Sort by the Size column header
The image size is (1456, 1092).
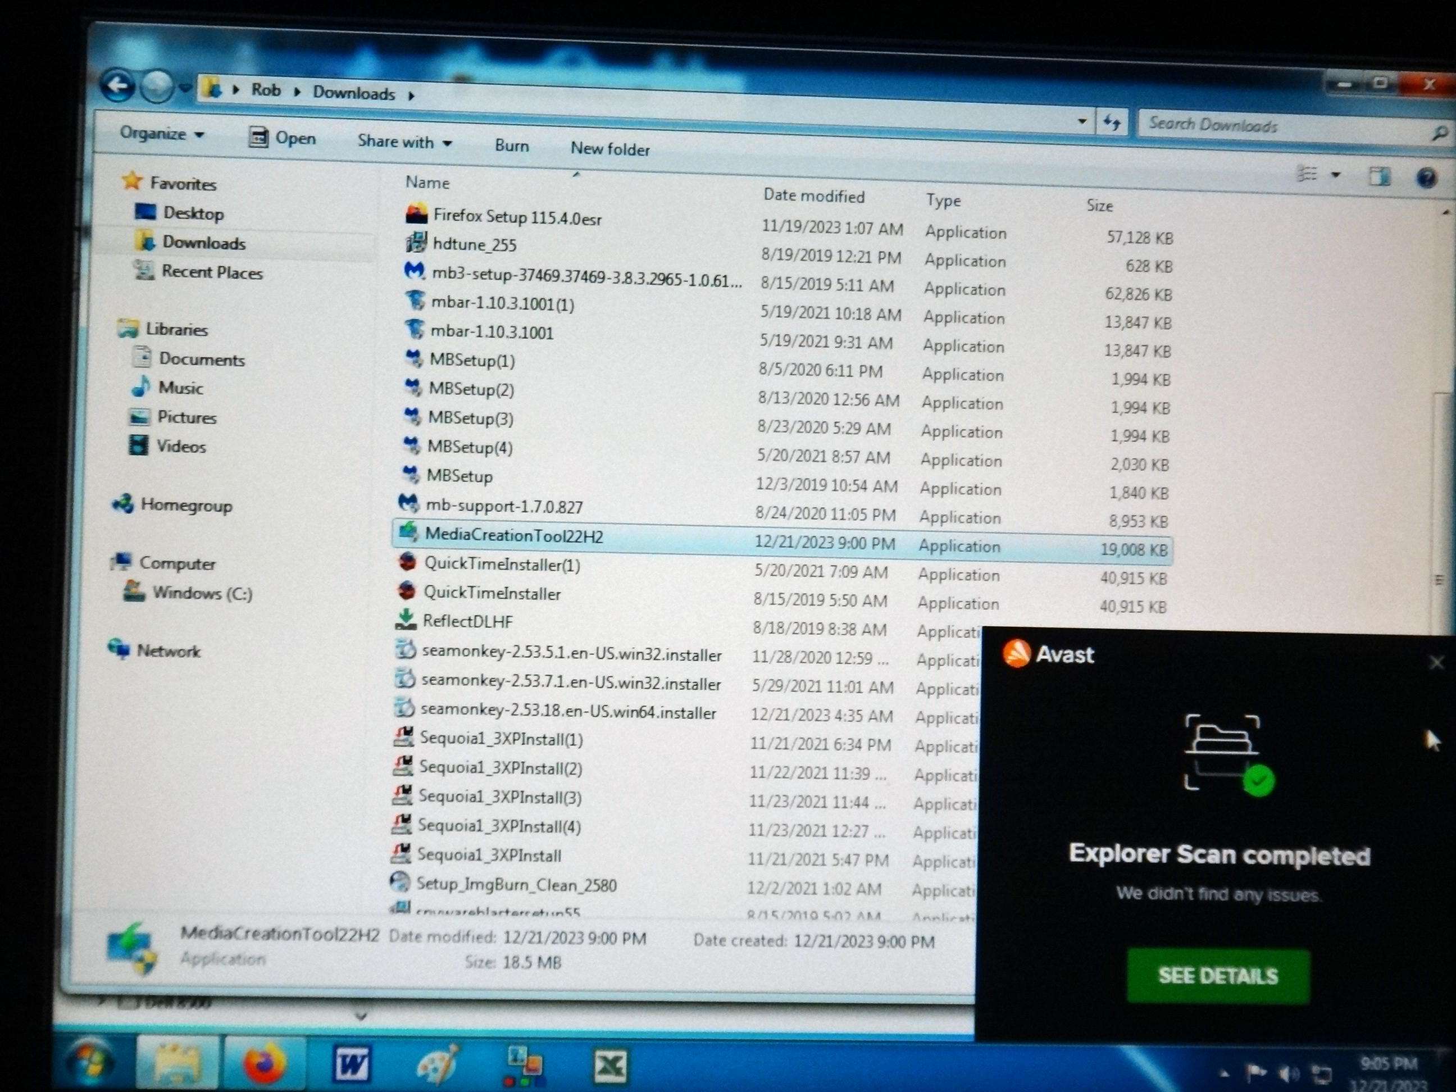coord(1099,206)
